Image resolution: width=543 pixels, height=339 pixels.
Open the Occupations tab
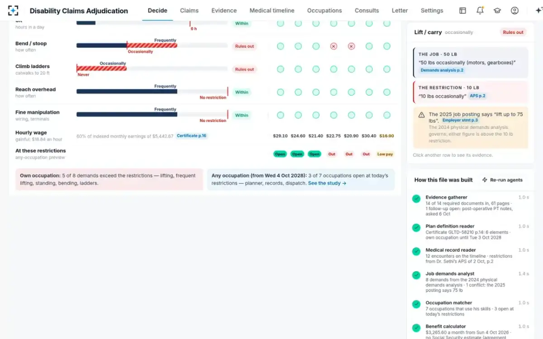point(324,10)
